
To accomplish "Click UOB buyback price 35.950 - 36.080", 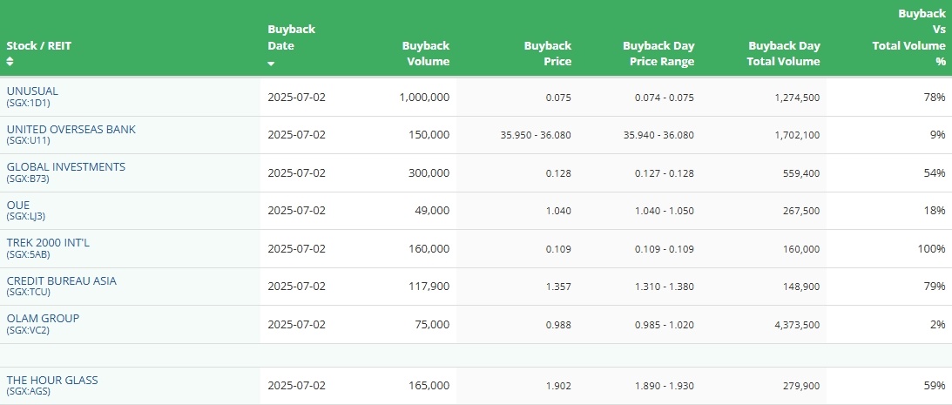I will tap(537, 135).
